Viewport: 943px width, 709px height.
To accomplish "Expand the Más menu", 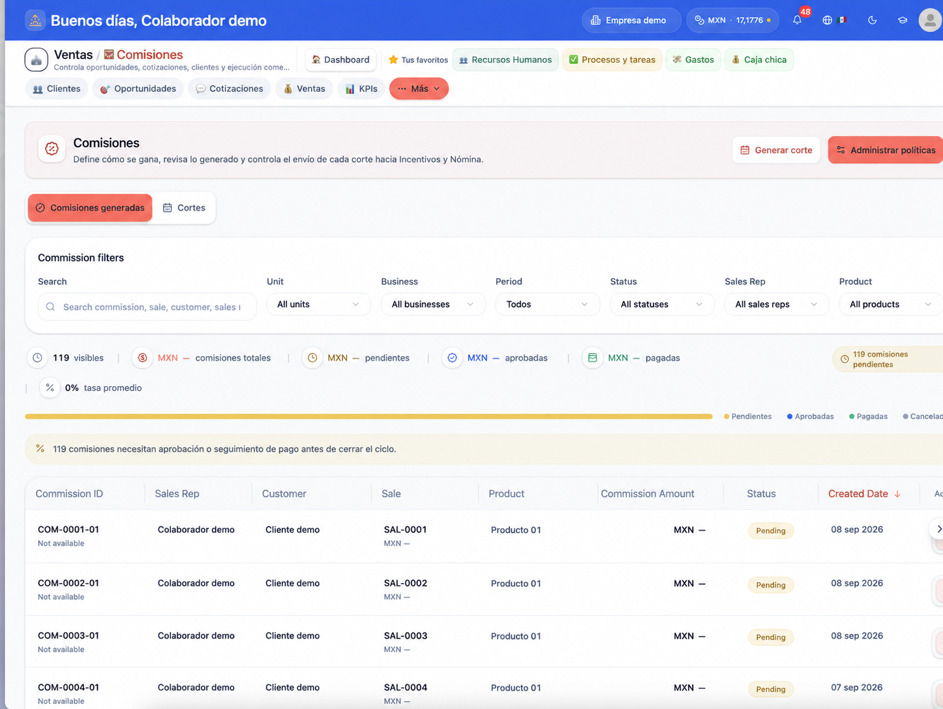I will [x=419, y=89].
